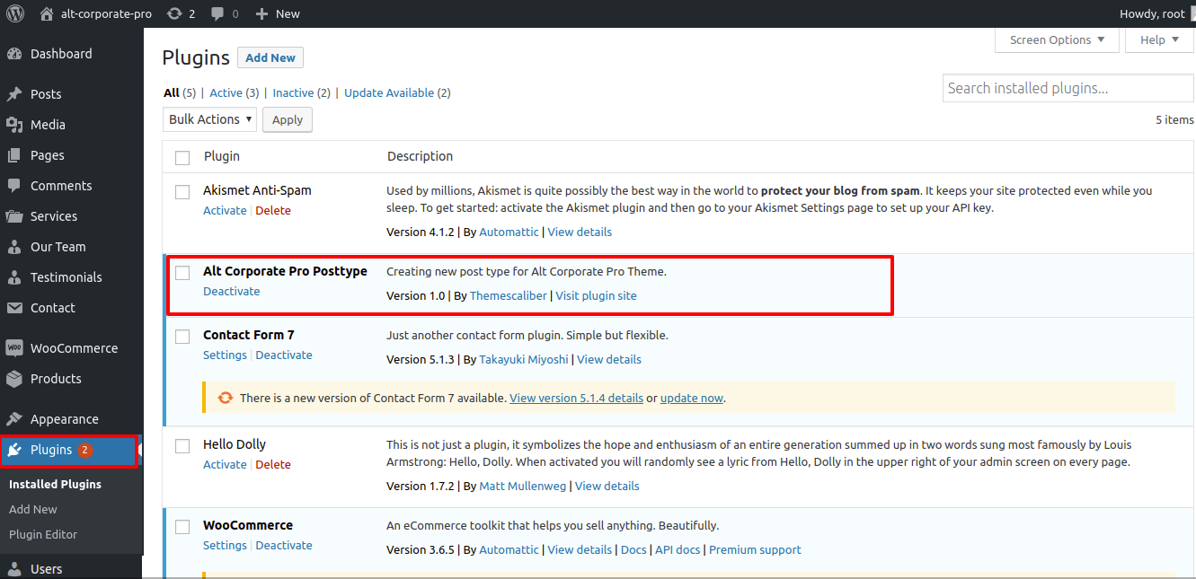Click the Comments bubble icon in sidebar
The image size is (1196, 579).
[14, 186]
